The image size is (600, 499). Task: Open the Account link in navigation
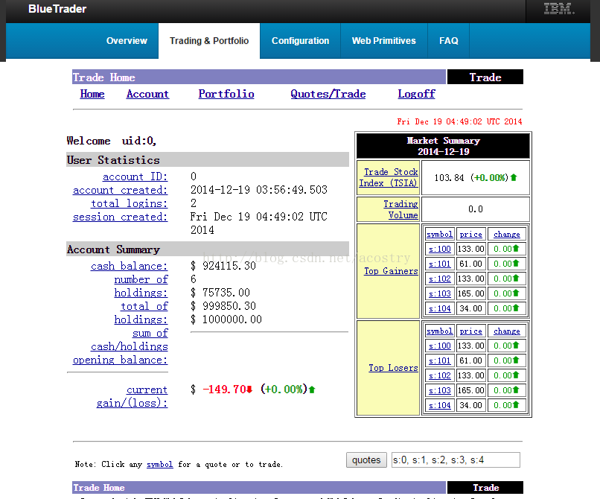(147, 94)
